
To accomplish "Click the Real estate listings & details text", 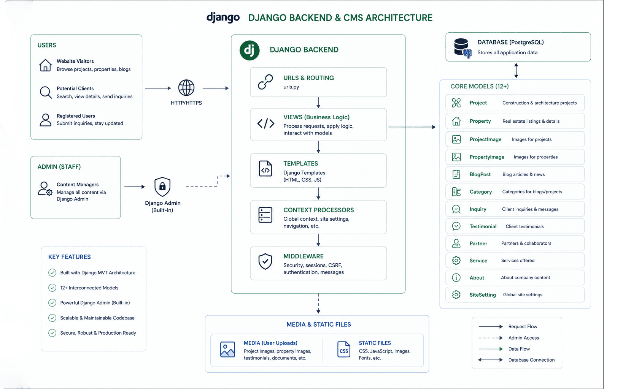I will [x=531, y=121].
